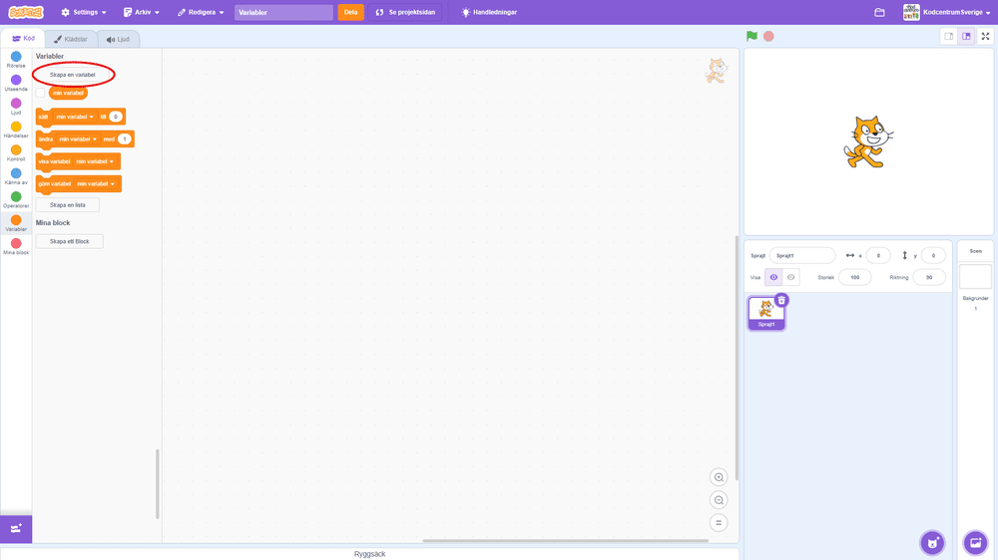998x560 pixels.
Task: Select the Känna av block category
Action: [16, 176]
